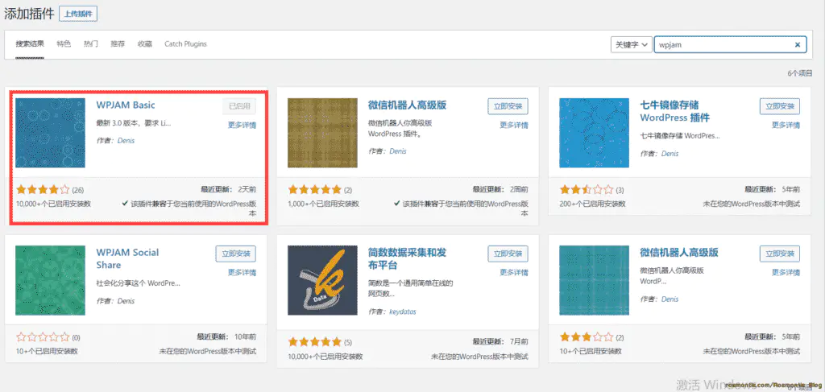Open 七牛镜像存储 WordPress 插件 title link
This screenshot has height=392, width=825.
(675, 111)
